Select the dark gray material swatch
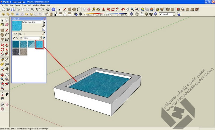The height and width of the screenshot is (130, 215). (16, 51)
